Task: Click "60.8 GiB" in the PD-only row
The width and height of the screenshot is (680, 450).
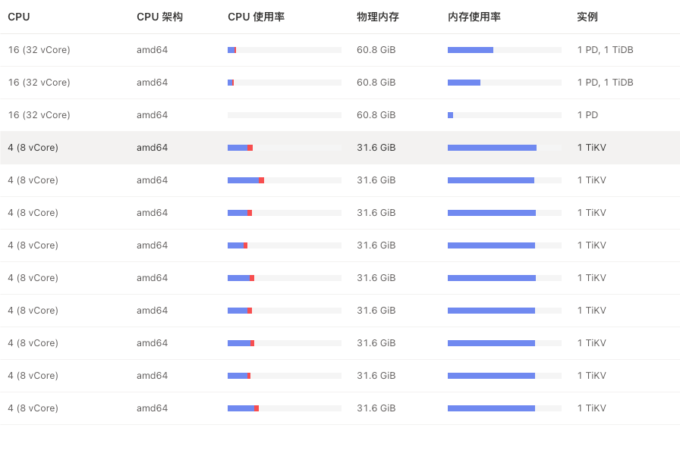Action: point(376,115)
